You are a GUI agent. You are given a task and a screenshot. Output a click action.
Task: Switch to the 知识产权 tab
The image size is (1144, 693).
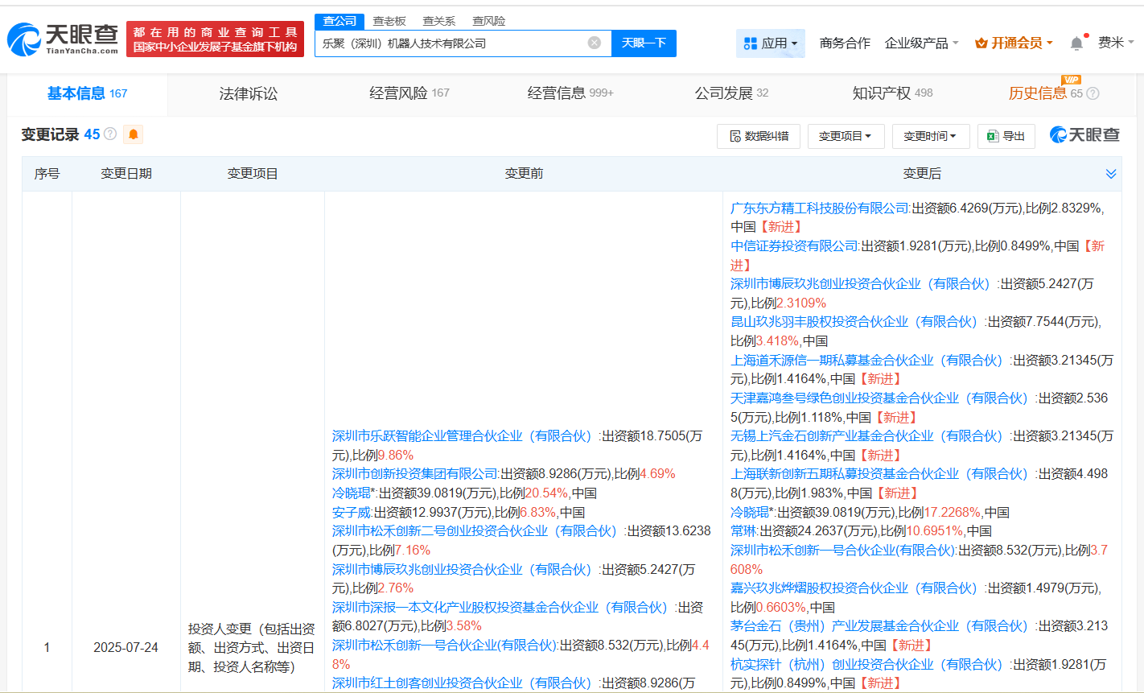click(891, 93)
